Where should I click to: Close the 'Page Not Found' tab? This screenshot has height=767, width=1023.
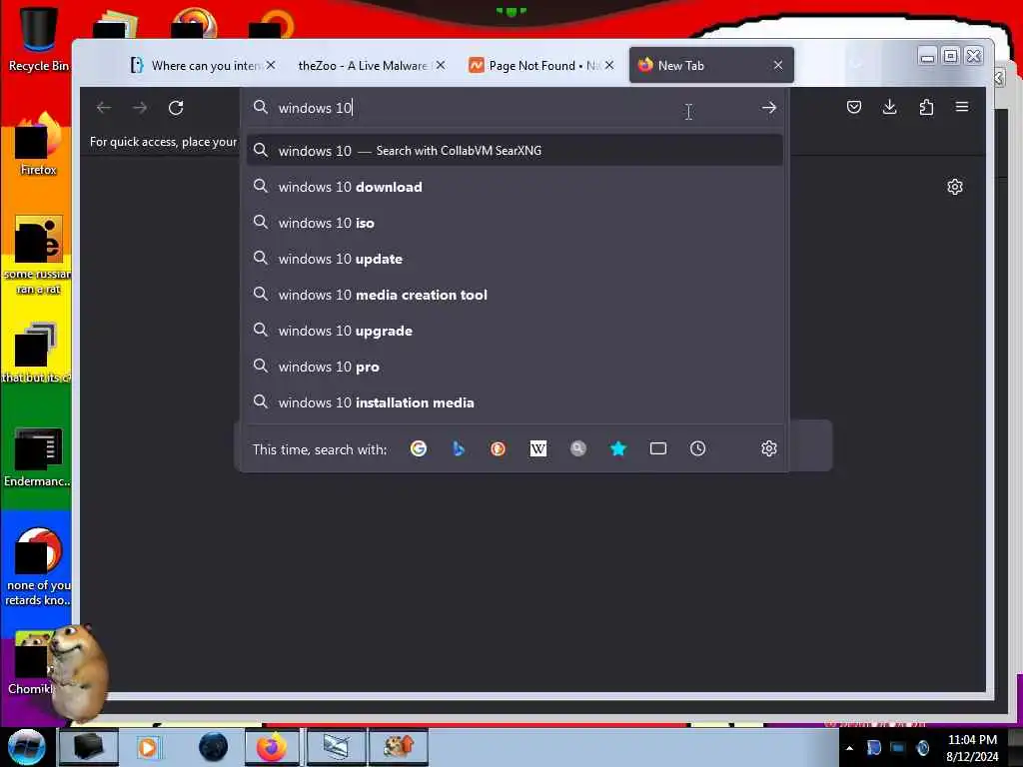[608, 65]
